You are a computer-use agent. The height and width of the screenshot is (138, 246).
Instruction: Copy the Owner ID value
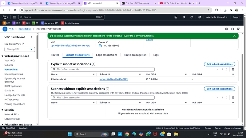(x=100, y=46)
